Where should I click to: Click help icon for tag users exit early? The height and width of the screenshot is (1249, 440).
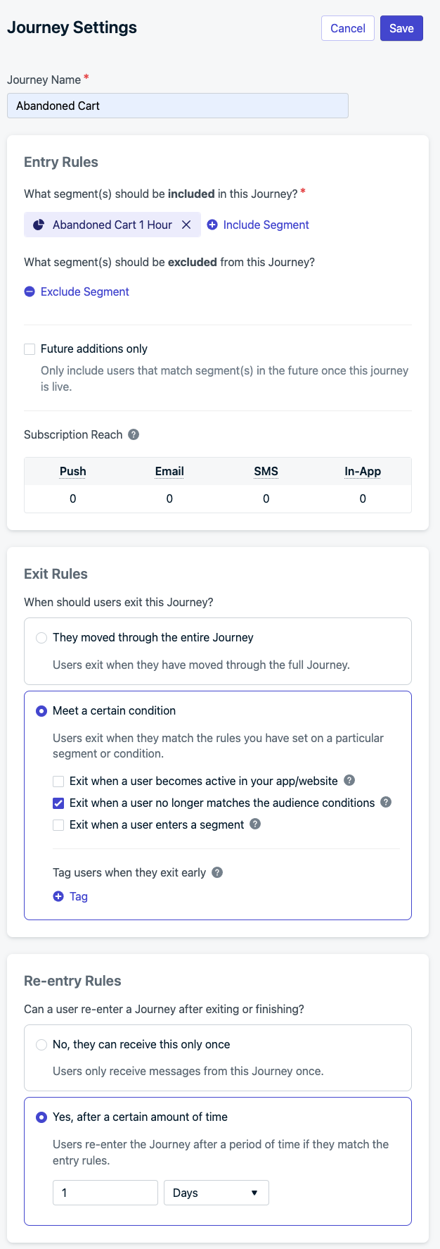coord(217,872)
